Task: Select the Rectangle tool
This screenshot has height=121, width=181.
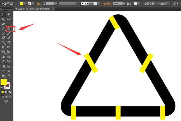Action: tap(9, 29)
